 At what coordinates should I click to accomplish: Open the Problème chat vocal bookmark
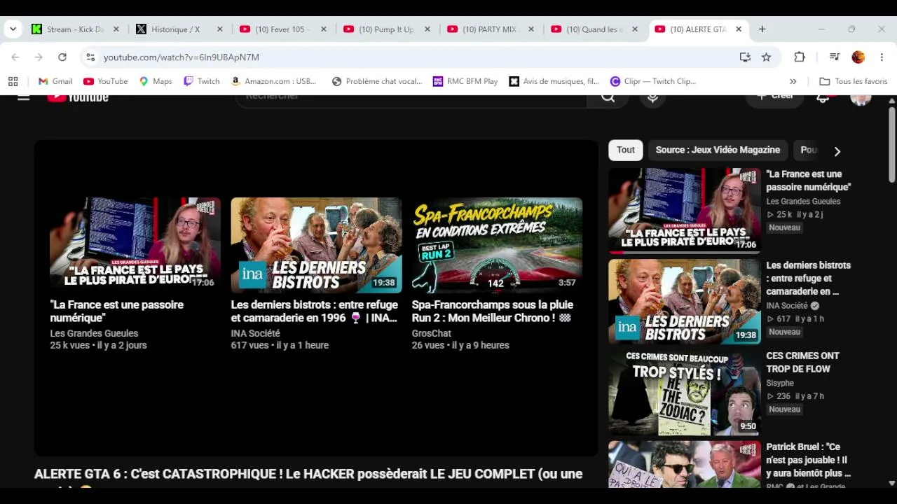[377, 81]
